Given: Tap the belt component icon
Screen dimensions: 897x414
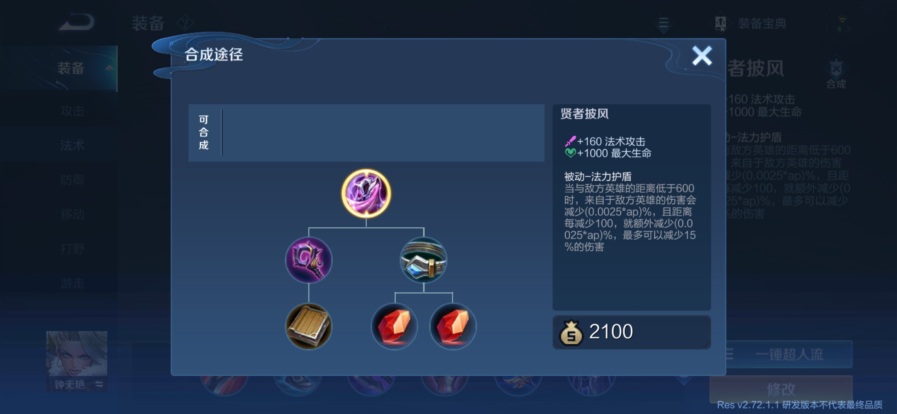Looking at the screenshot, I should point(424,260).
